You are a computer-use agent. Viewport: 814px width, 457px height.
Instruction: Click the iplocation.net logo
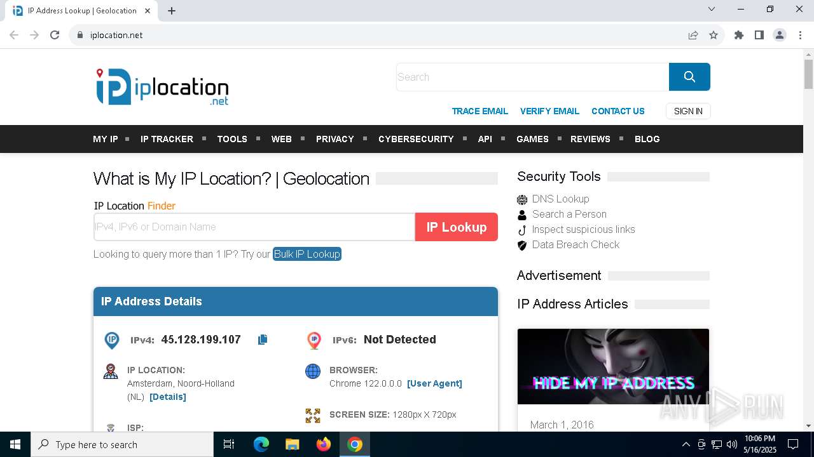(162, 87)
